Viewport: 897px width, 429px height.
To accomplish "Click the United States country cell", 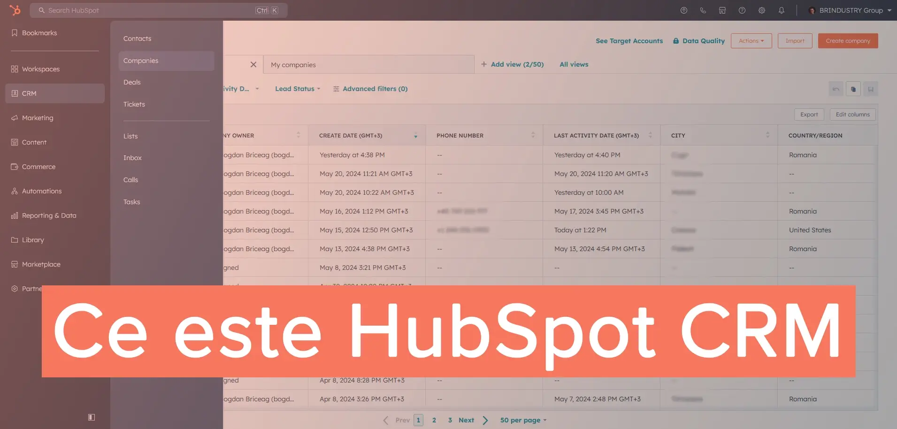I will click(x=810, y=230).
